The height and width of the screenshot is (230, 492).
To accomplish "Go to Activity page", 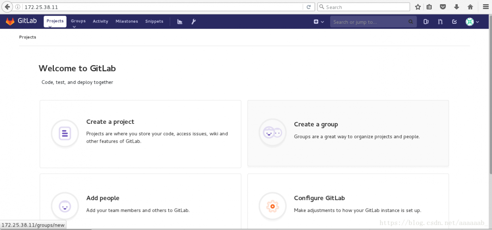I will (x=100, y=21).
